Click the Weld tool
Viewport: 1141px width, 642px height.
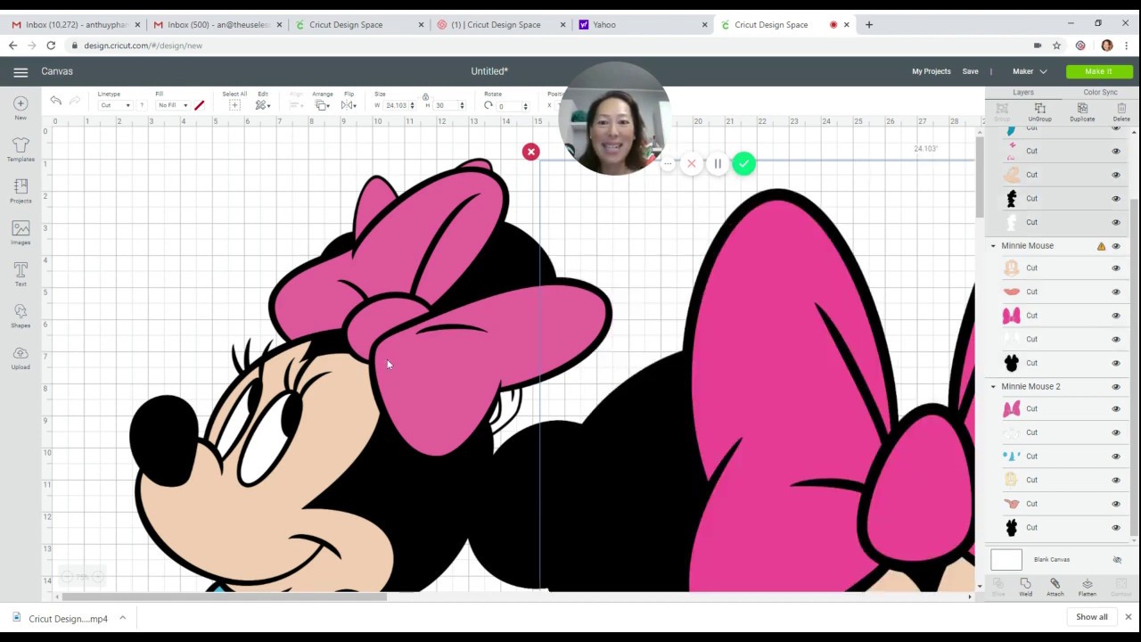tap(1025, 588)
